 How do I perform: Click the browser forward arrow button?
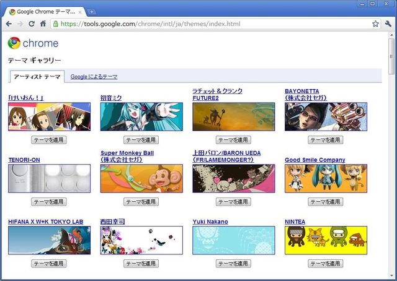[x=20, y=24]
